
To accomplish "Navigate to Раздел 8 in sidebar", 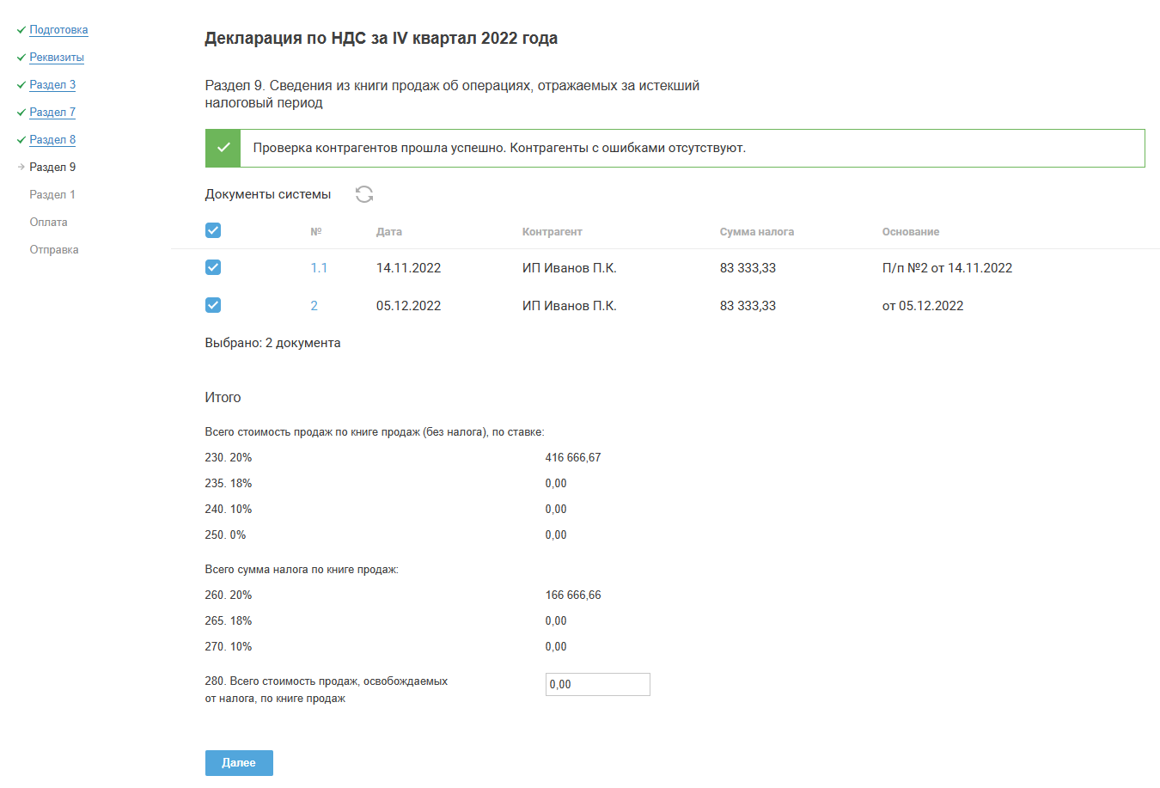I will (52, 140).
